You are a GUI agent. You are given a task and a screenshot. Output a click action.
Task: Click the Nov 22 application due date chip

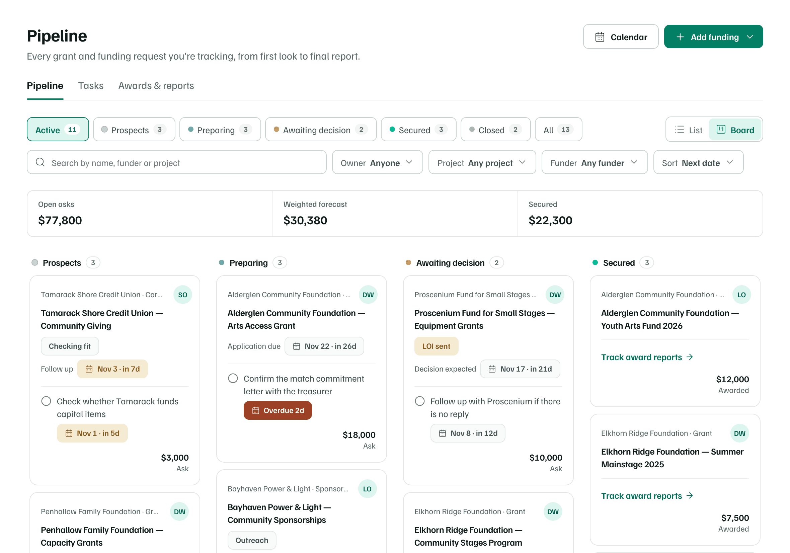pyautogui.click(x=324, y=346)
